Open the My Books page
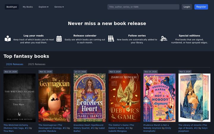 (28, 7)
